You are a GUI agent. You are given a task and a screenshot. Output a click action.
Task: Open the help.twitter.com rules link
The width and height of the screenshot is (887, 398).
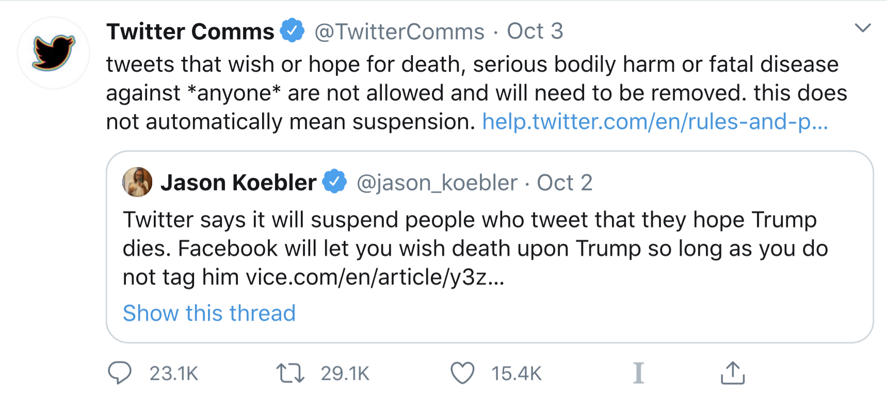coord(655,122)
